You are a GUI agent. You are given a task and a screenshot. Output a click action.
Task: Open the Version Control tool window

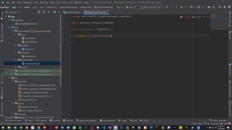[x=13, y=121]
